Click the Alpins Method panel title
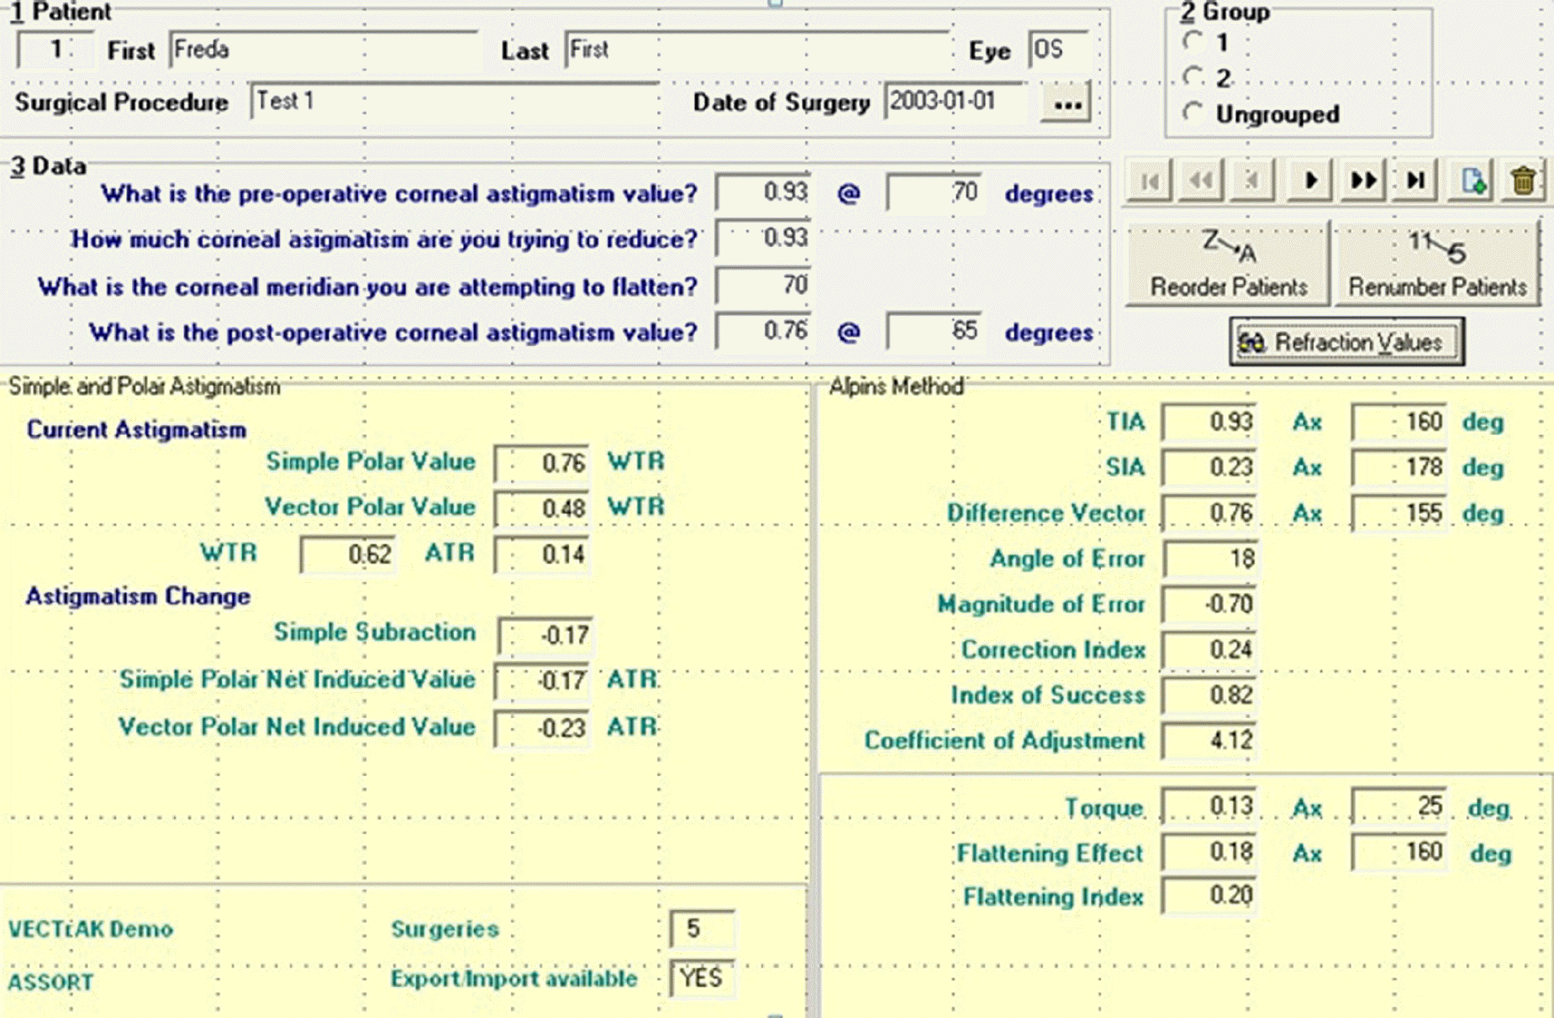This screenshot has height=1018, width=1554. point(896,386)
